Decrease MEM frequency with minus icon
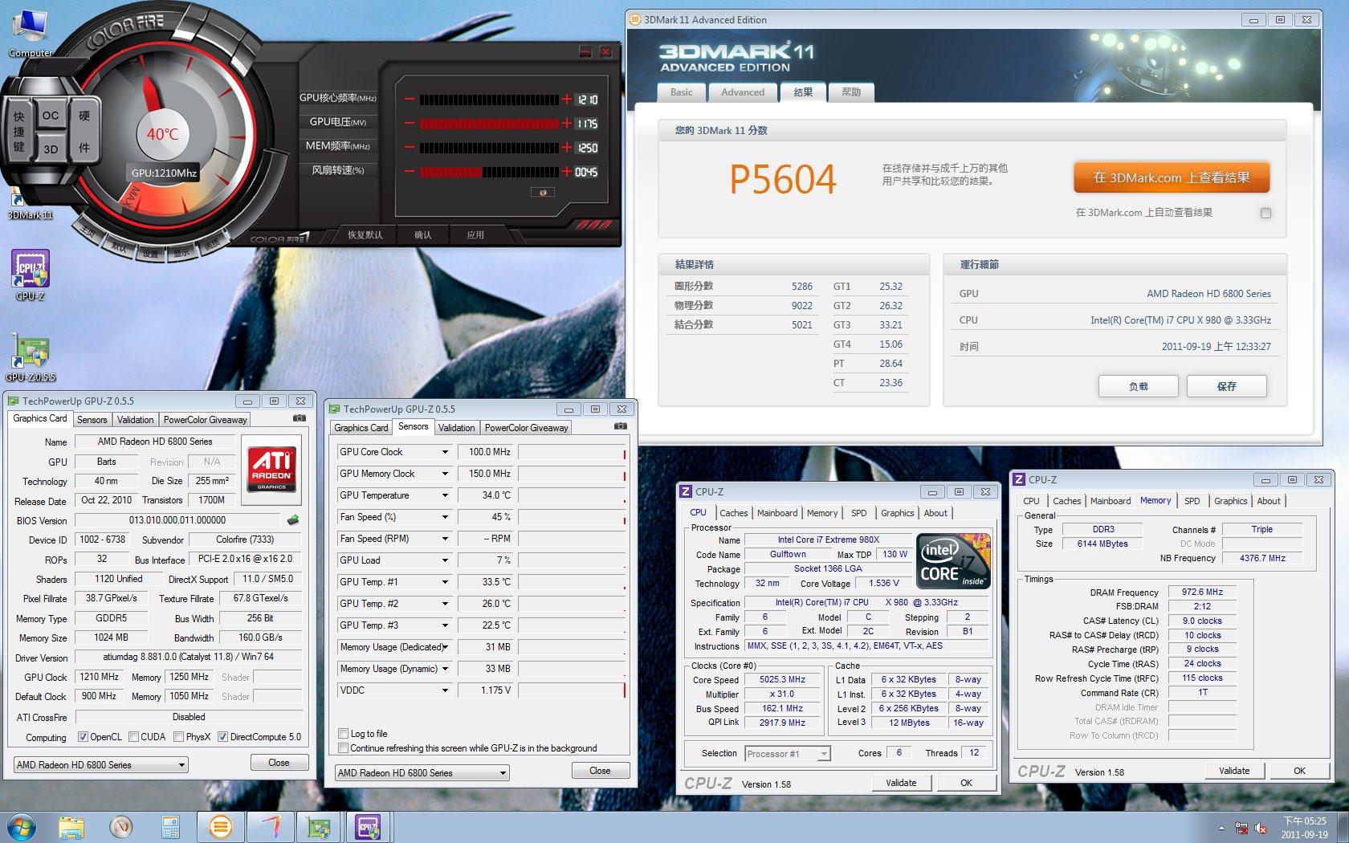 pos(410,148)
